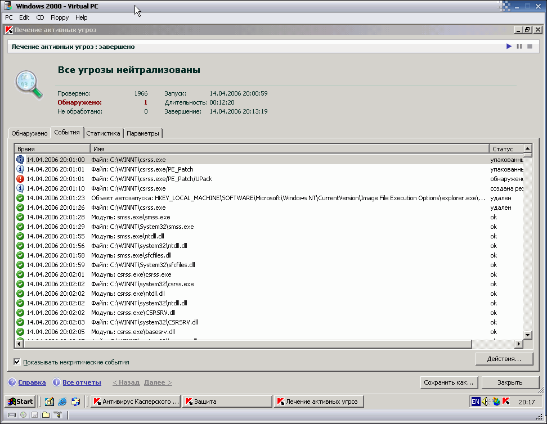
Task: Click Virtual PC CD drive status icon
Action: (x=24, y=415)
